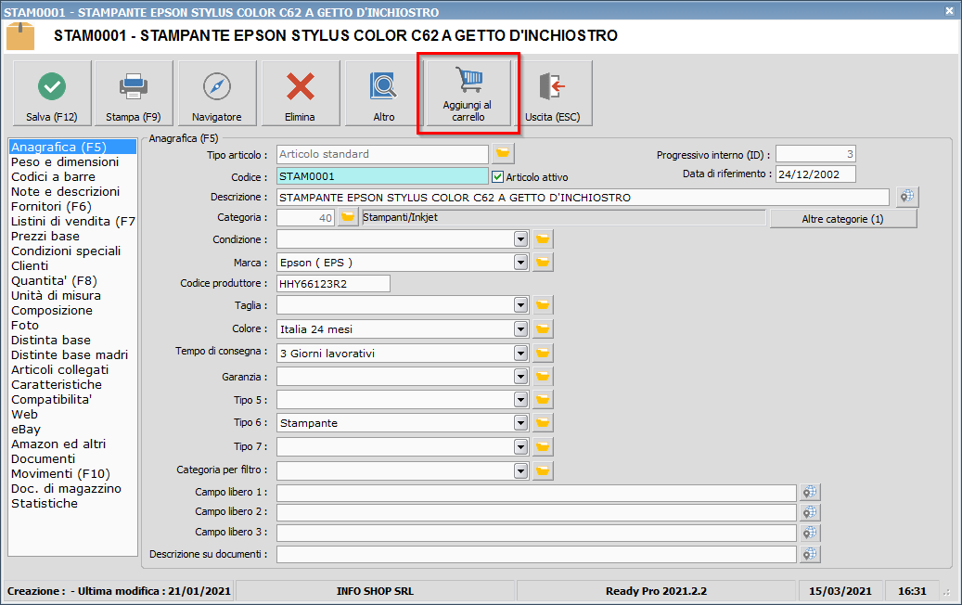
Task: Expand the Garanzia dropdown
Action: click(x=520, y=376)
